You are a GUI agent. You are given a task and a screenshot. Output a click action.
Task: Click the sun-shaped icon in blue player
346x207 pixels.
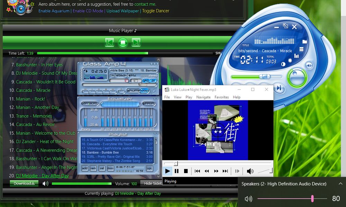(x=290, y=60)
